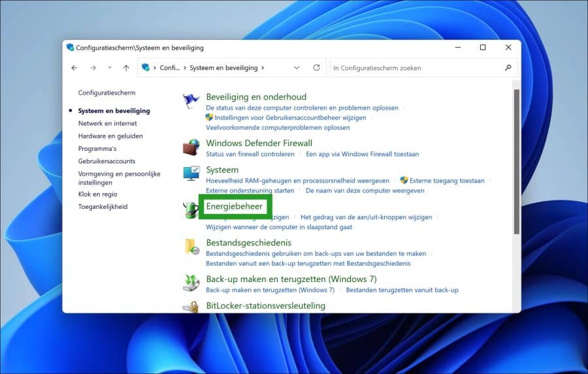Open Veelvoorkomende computerproblemen oplossen
The image size is (588, 374).
pyautogui.click(x=278, y=128)
